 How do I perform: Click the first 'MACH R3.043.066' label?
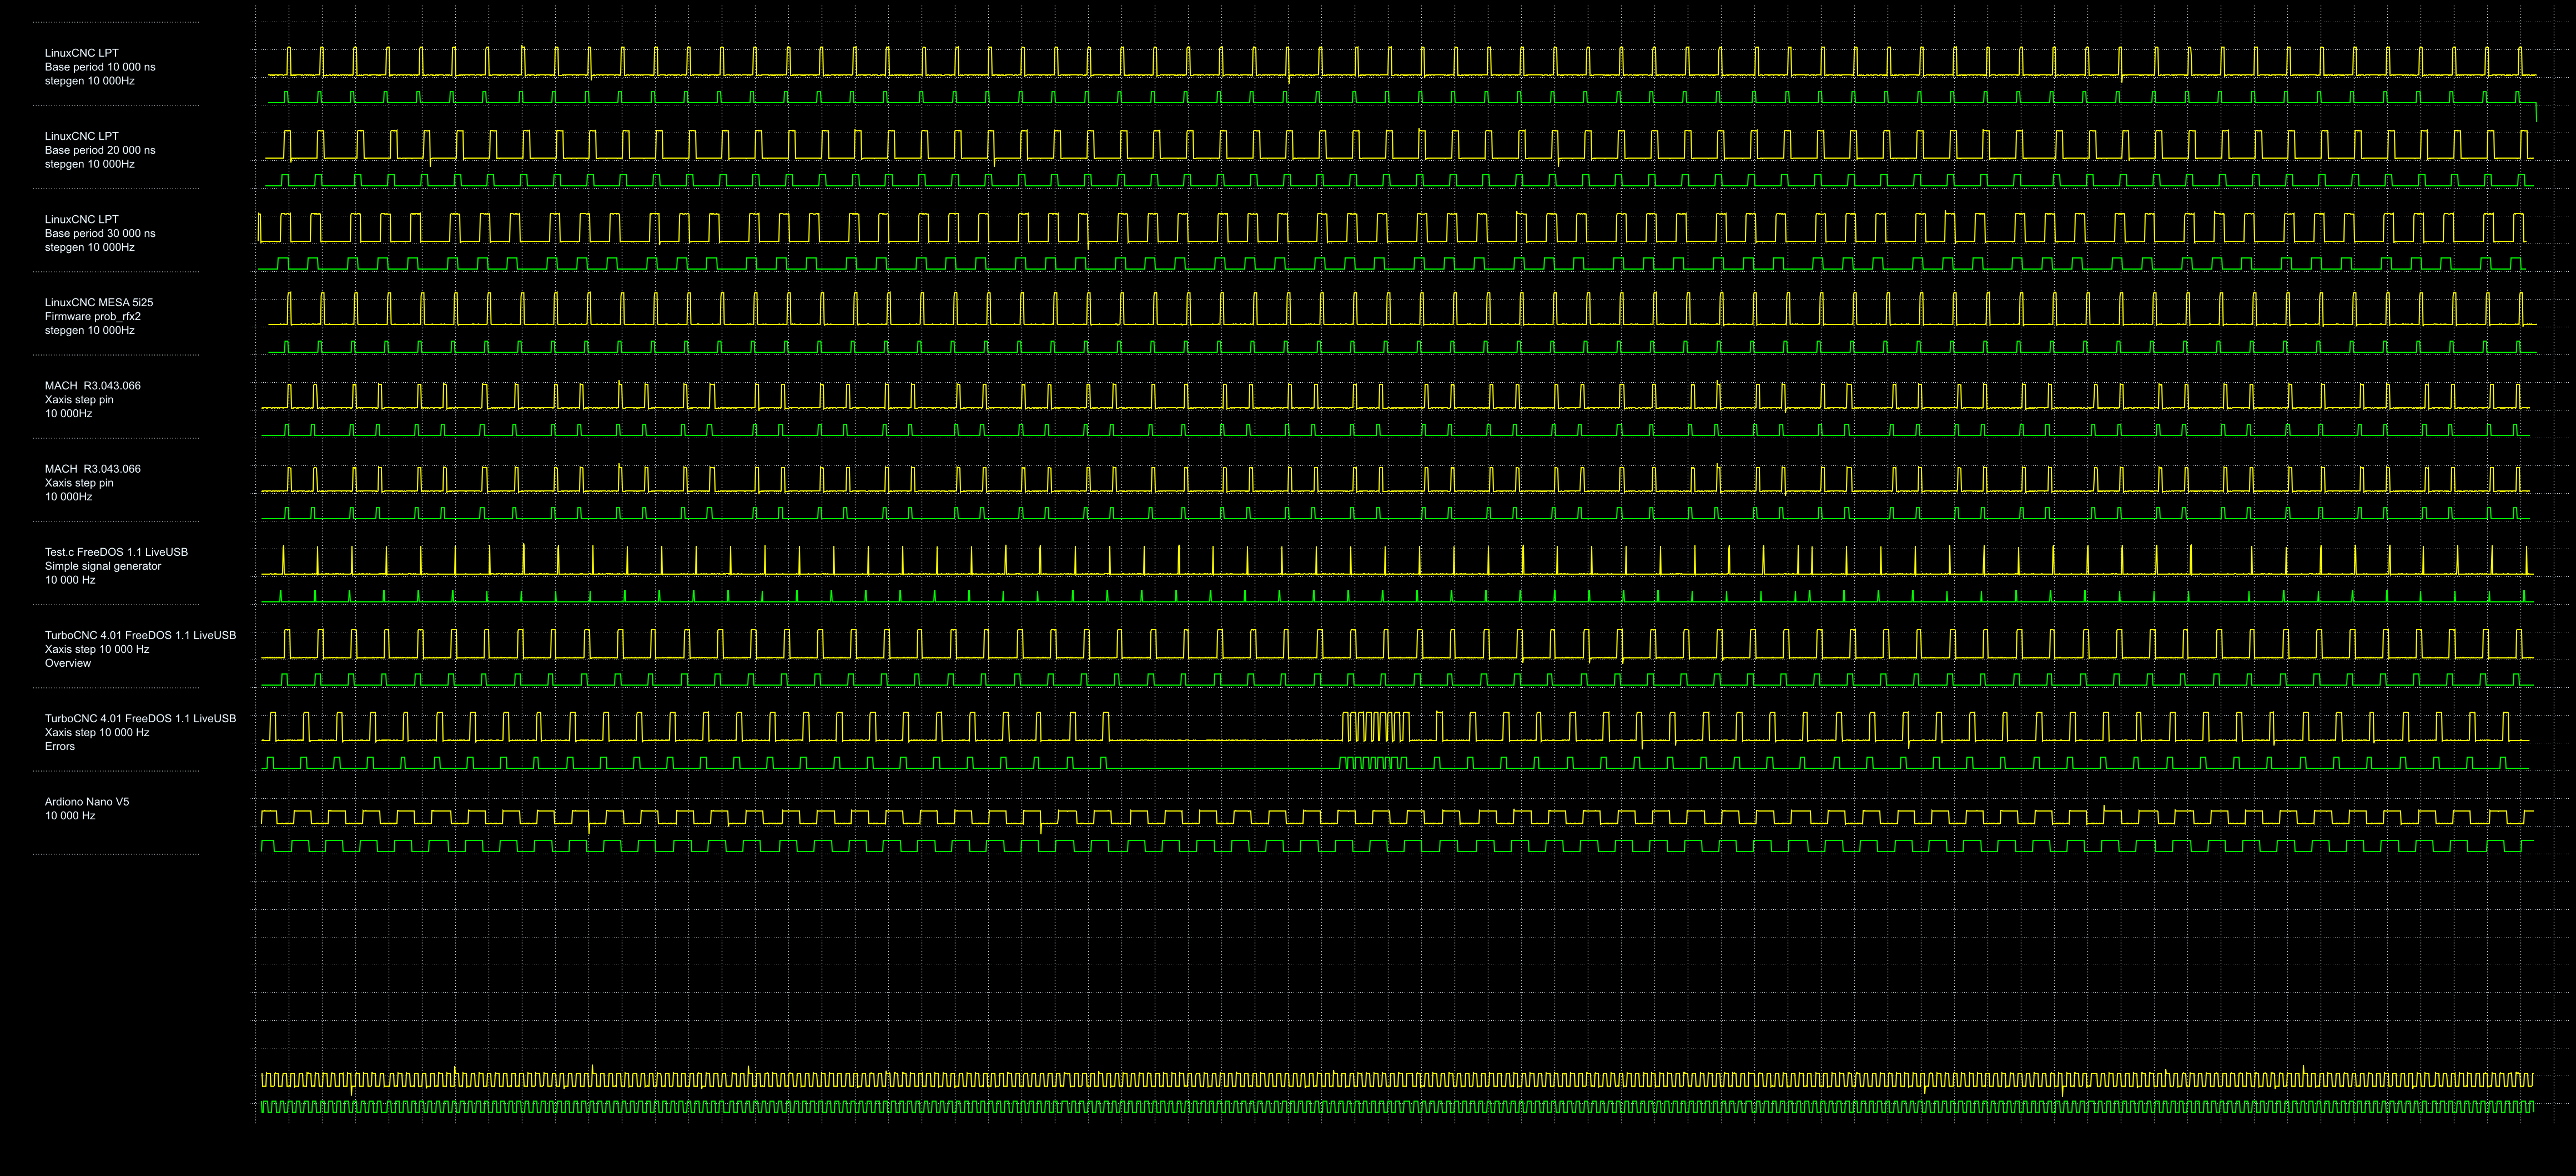coord(93,386)
